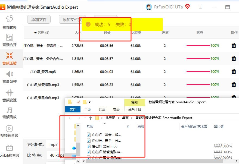The width and height of the screenshot is (239, 164).
Task: Click the red VIP diamond icon
Action: pos(187,7)
